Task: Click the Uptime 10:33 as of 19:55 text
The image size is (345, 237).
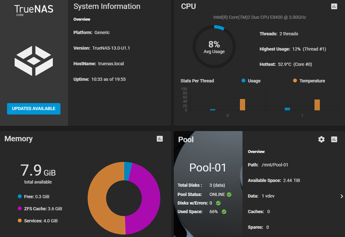Action: [99, 79]
